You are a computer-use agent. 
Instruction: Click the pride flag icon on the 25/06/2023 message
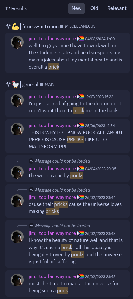click(80, 126)
